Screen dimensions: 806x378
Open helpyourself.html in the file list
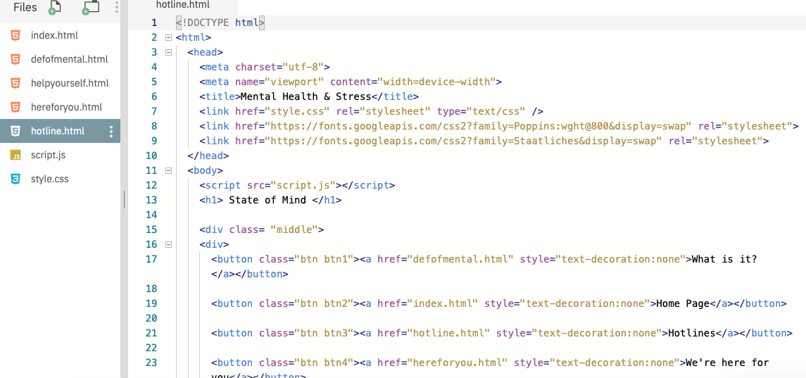[x=70, y=83]
